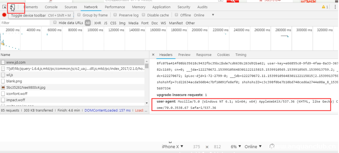Tick the Hide data URLs checkbox
The image size is (339, 153).
[x=55, y=23]
